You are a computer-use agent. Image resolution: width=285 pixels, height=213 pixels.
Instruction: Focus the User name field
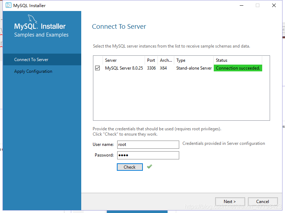148,144
